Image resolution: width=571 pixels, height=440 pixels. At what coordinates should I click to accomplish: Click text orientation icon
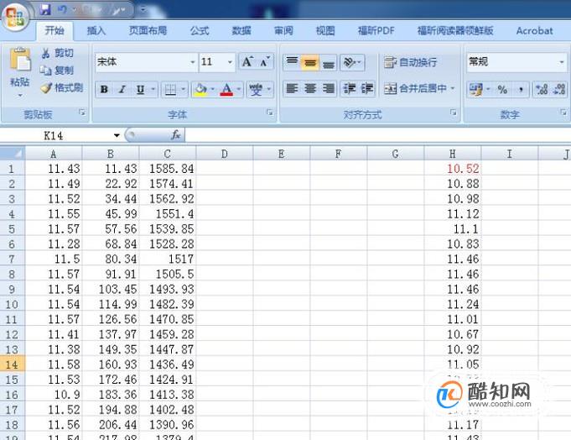coord(350,62)
